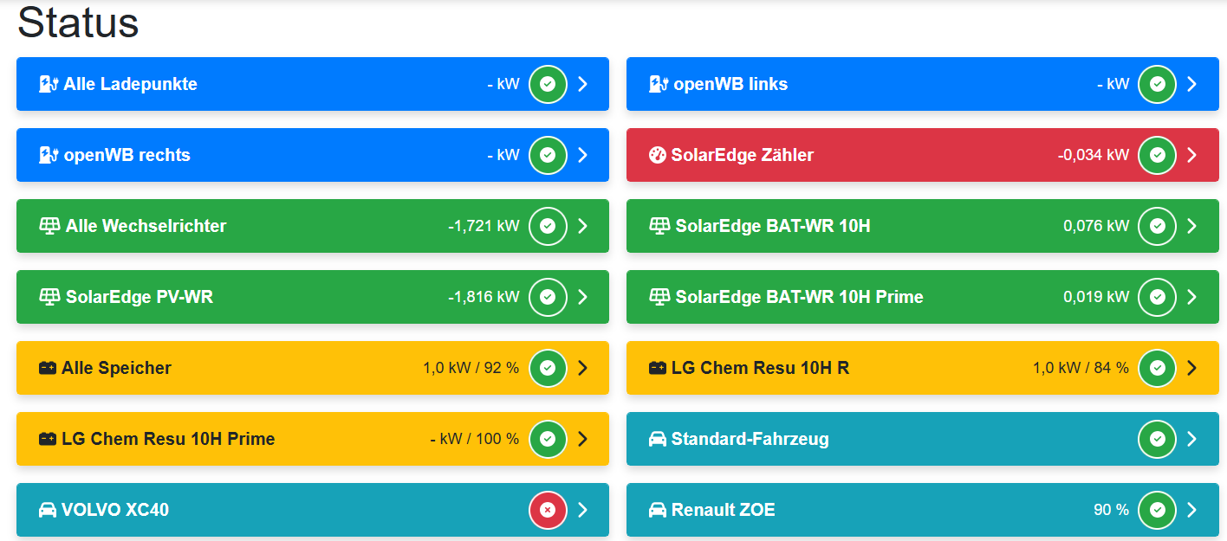
Task: Click the "Renault ZOE" label
Action: click(x=723, y=510)
